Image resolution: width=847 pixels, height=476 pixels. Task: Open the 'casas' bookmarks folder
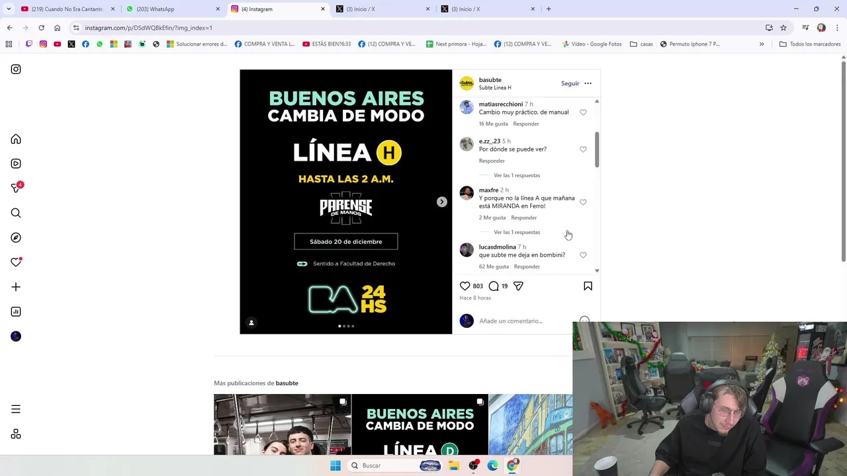[x=641, y=44]
